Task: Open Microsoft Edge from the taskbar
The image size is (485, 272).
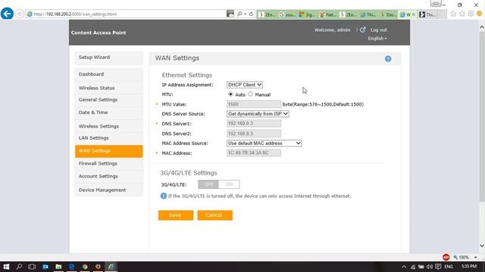Action: [x=72, y=267]
